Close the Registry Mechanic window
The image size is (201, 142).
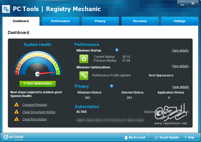point(193,4)
